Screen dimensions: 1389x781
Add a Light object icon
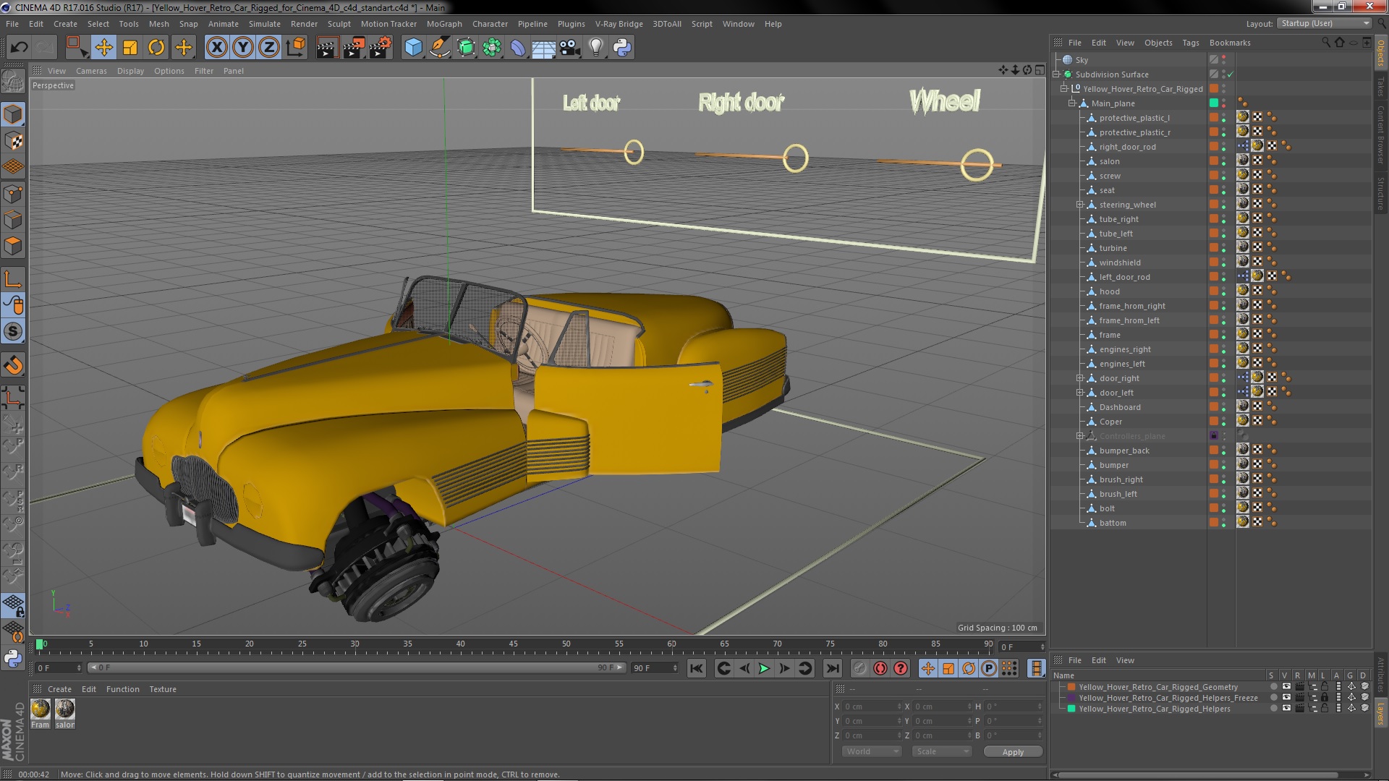[x=595, y=48]
